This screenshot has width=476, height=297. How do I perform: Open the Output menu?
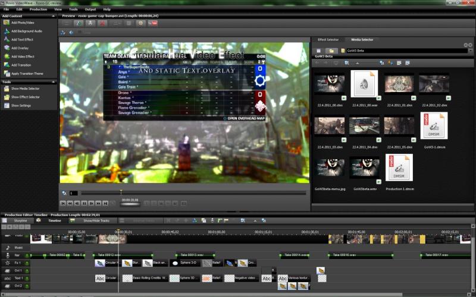(x=90, y=10)
